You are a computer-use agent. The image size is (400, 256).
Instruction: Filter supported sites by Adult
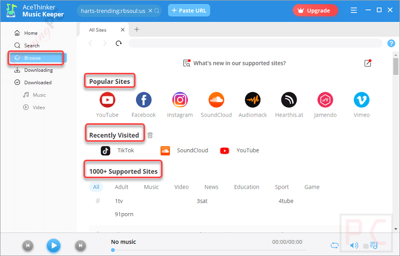(121, 187)
